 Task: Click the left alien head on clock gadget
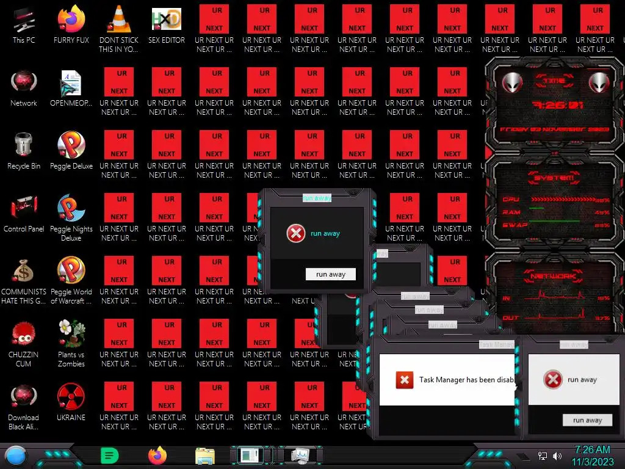pyautogui.click(x=512, y=82)
